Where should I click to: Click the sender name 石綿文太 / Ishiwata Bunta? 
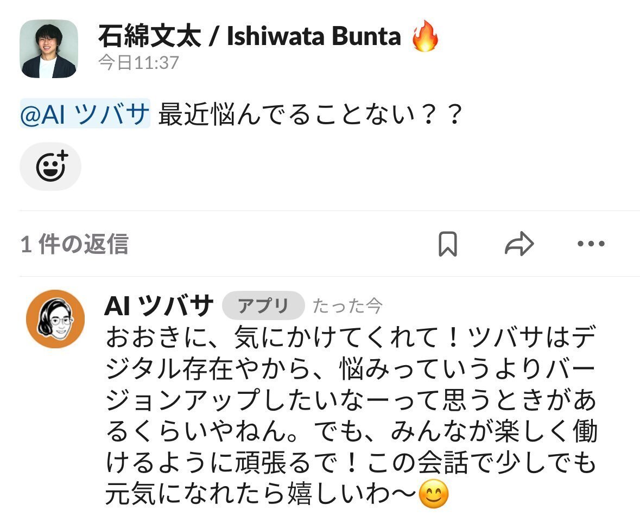point(249,37)
